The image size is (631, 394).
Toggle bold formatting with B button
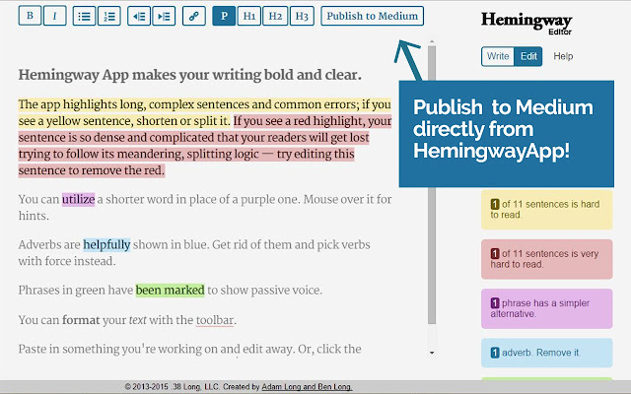30,16
